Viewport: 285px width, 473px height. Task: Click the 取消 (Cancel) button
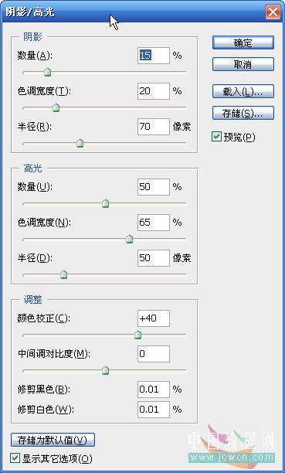click(x=243, y=64)
